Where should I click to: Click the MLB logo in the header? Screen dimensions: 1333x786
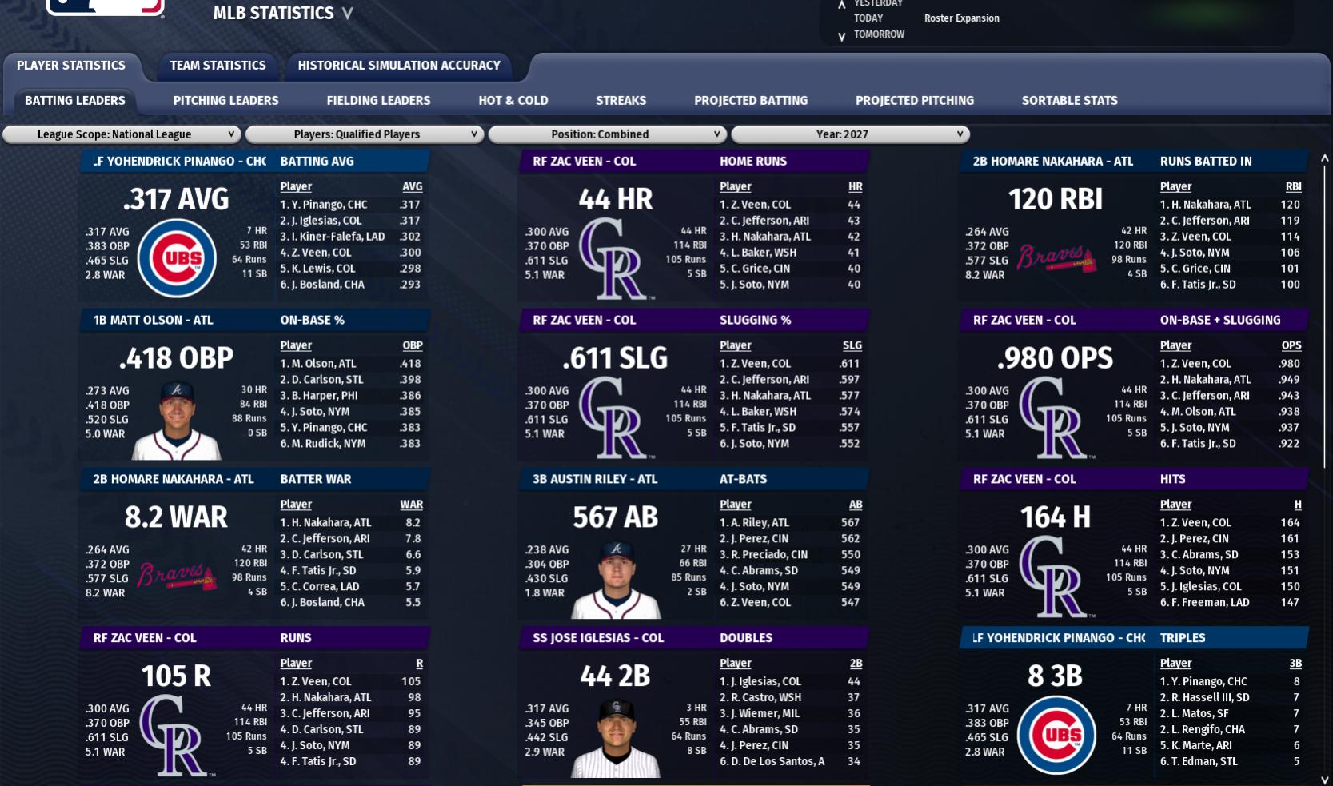tap(105, 8)
